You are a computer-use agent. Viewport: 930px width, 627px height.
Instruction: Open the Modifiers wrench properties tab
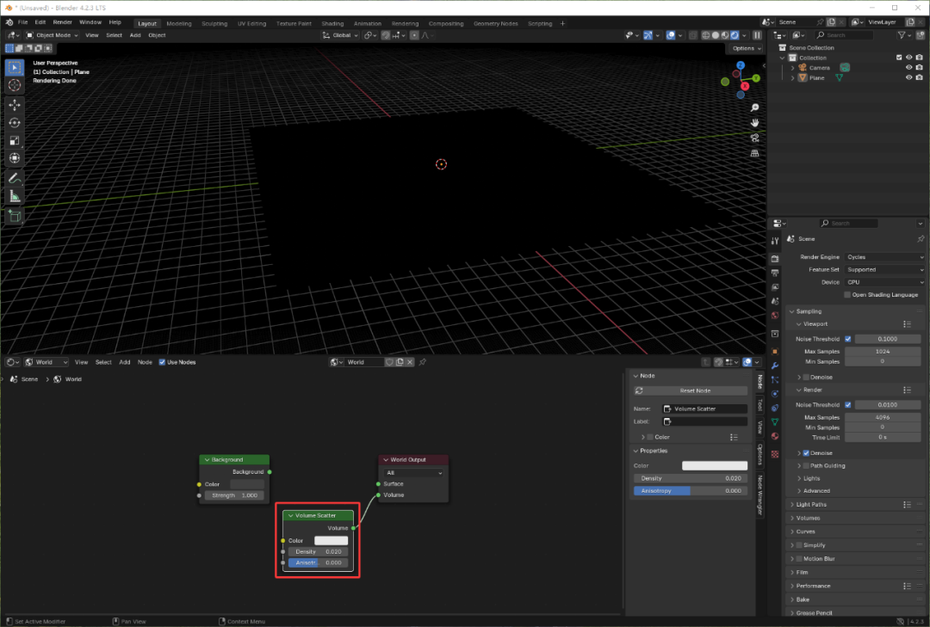775,366
